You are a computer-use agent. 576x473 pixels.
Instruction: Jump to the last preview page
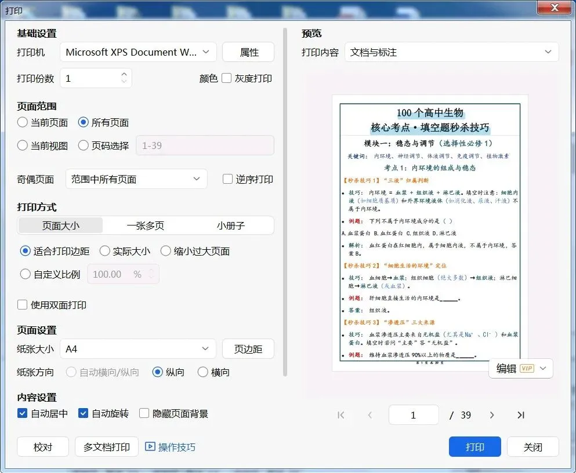coord(520,415)
